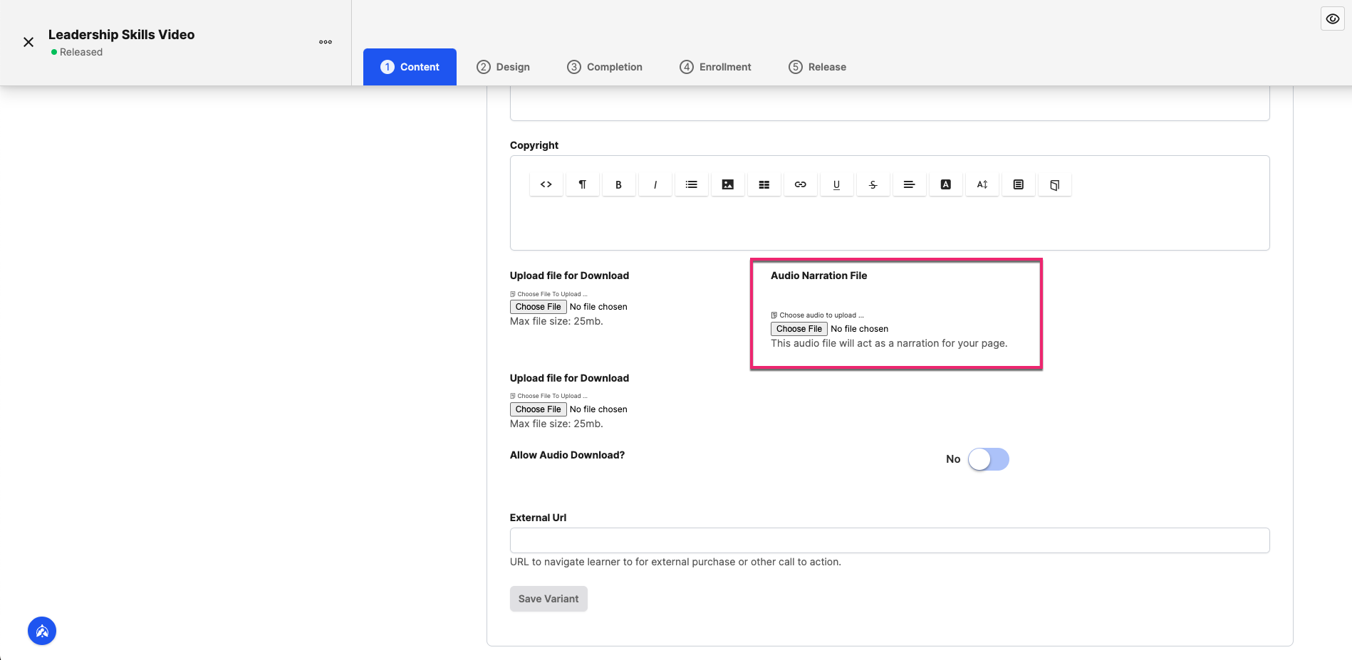Open the three-dot course options menu
The image size is (1352, 660).
click(x=326, y=42)
